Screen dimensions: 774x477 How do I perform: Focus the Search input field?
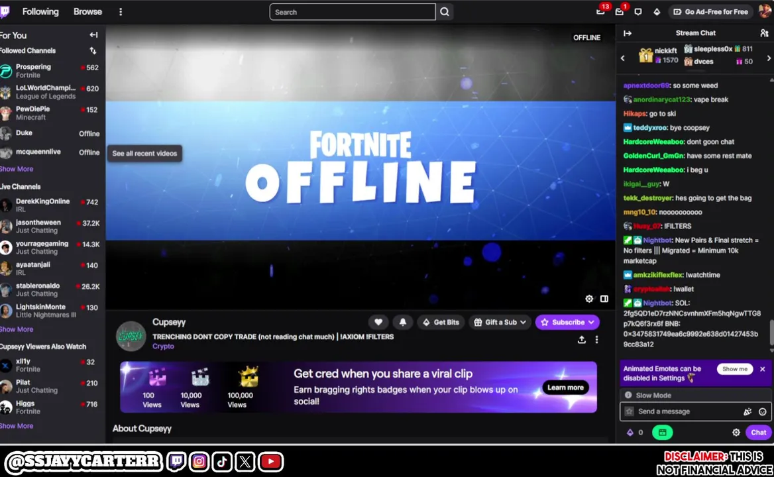coord(353,12)
